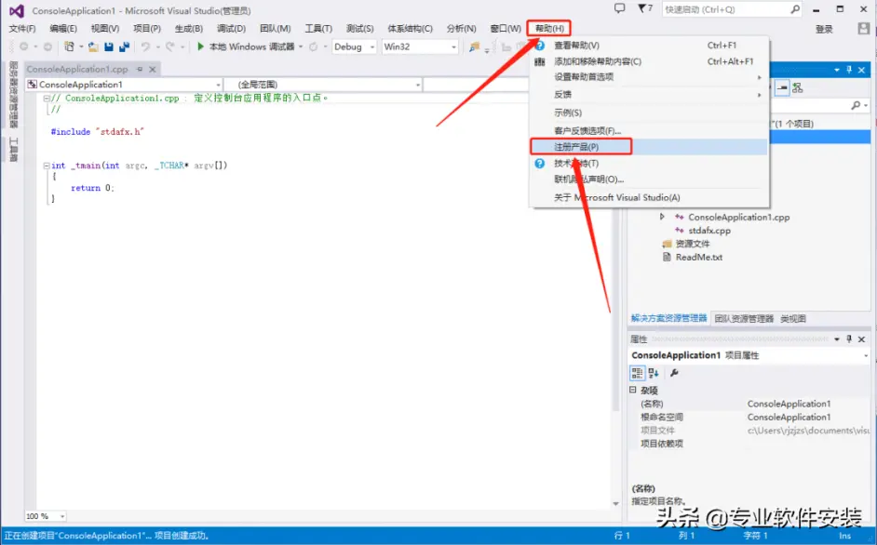Open the 文件(F) menu
The image size is (877, 545).
click(x=22, y=29)
